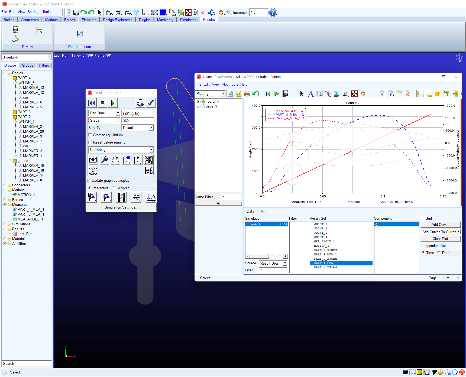Switch to the Math tab in PostProcessor
Image resolution: width=466 pixels, height=377 pixels.
264,212
